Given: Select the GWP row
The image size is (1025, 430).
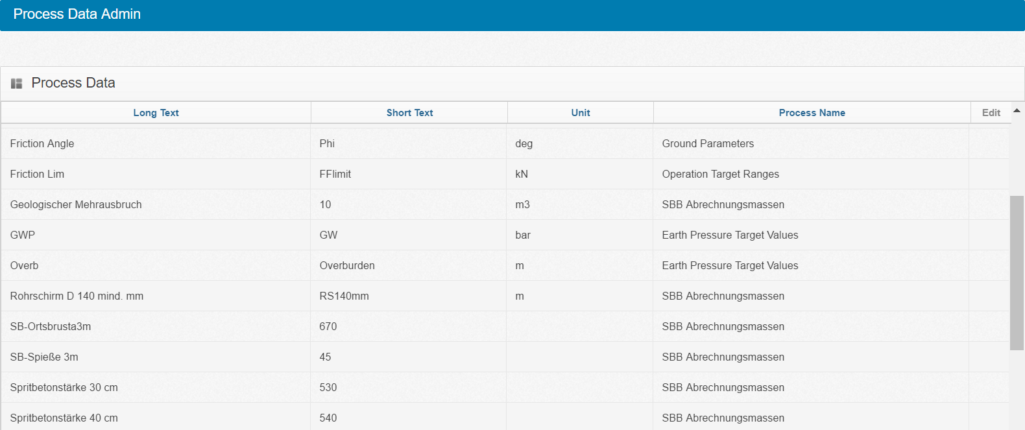Looking at the screenshot, I should [x=23, y=235].
